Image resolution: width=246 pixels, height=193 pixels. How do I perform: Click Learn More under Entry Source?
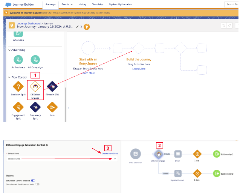click(88, 73)
